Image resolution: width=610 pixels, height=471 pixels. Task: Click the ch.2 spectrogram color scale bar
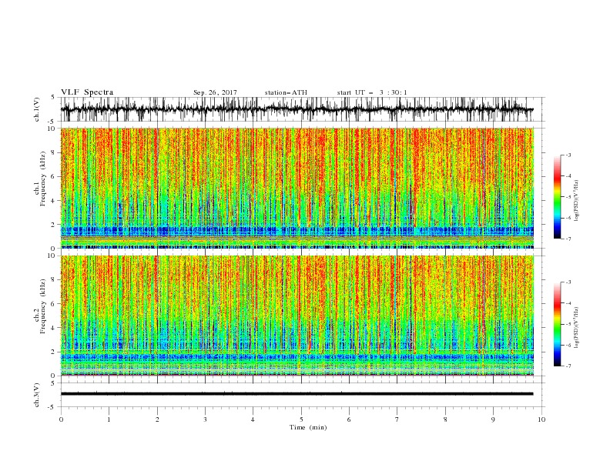[x=557, y=324]
